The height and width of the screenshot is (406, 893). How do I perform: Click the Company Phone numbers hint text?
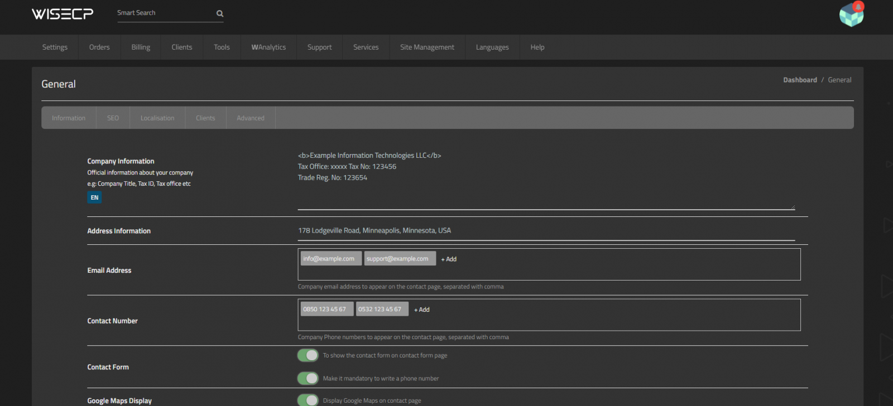[x=403, y=337]
